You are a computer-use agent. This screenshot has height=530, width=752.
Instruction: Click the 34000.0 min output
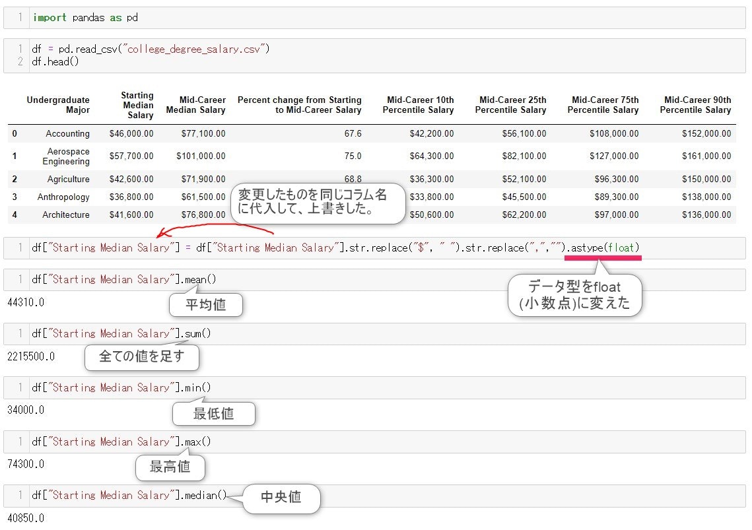pyautogui.click(x=26, y=410)
